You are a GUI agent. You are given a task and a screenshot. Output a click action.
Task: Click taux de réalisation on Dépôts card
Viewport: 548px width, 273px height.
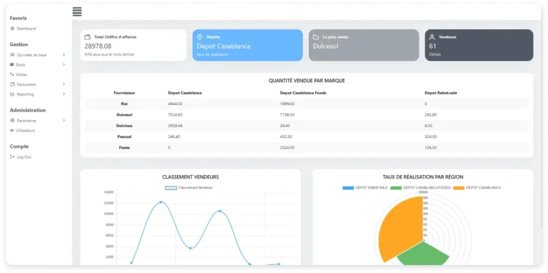pyautogui.click(x=212, y=54)
